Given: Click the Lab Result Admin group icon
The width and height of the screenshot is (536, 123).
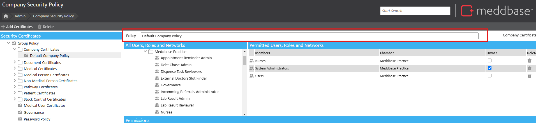Looking at the screenshot, I should 157,98.
